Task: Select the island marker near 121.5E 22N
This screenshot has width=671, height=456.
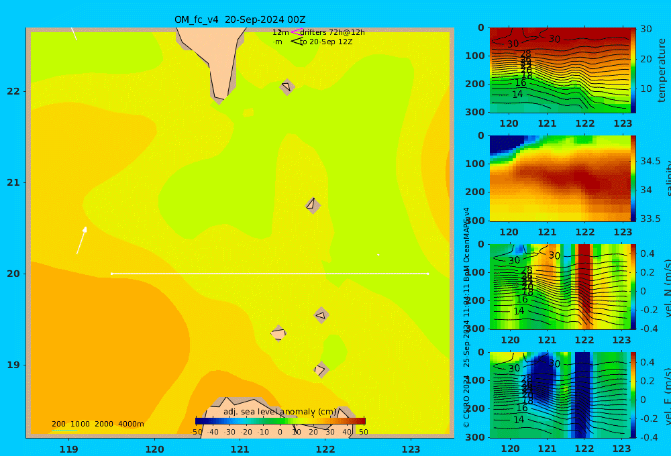Action: point(287,87)
